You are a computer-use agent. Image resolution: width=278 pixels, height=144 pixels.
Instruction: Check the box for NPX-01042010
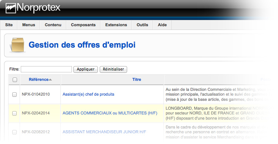pyautogui.click(x=14, y=95)
